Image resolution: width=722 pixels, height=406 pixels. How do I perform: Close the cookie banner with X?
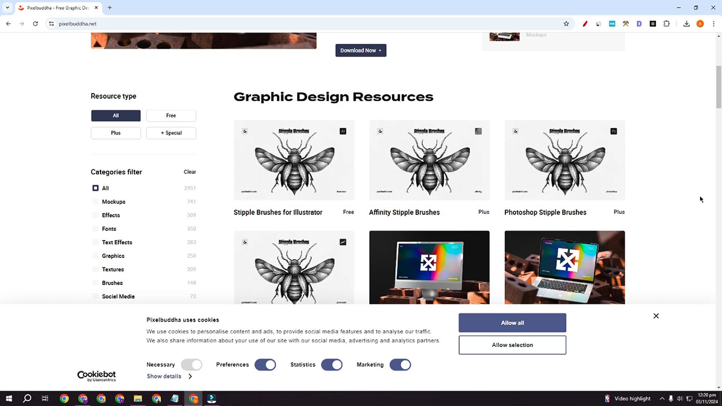[x=656, y=316]
